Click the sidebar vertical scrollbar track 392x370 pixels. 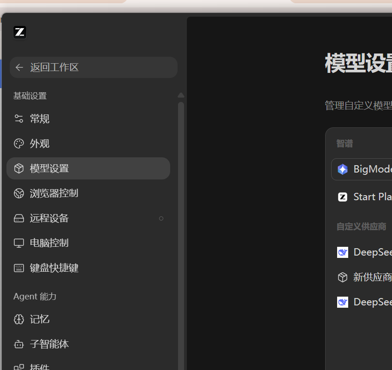[181, 235]
